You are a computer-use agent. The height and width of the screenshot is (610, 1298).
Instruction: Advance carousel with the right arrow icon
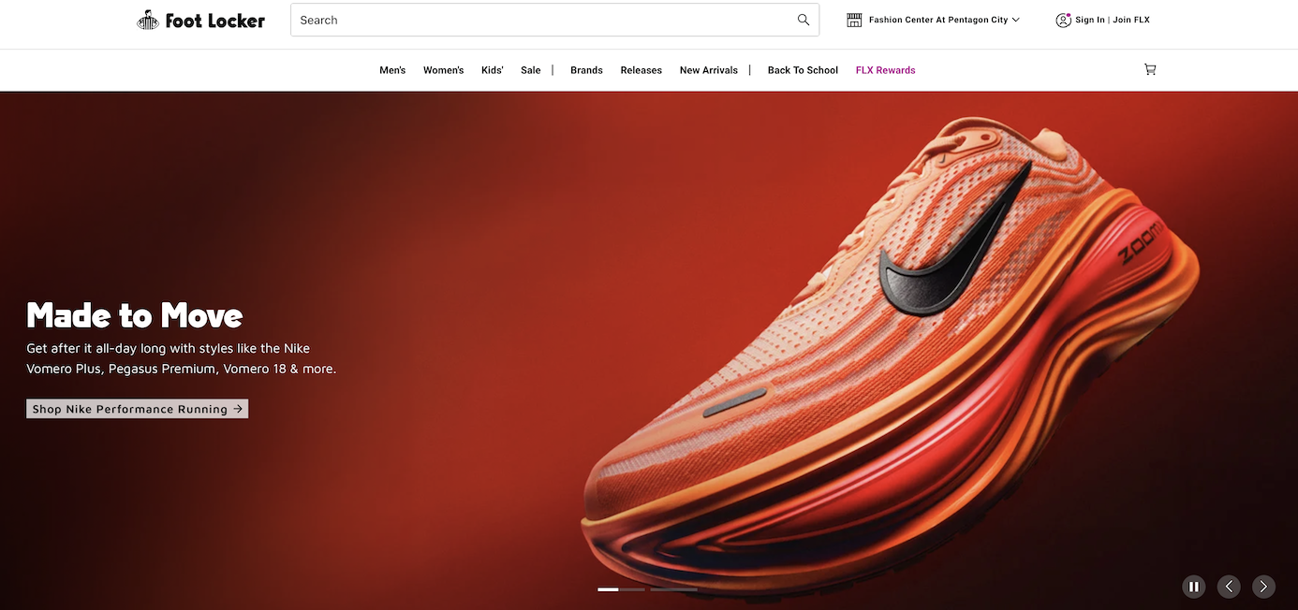(x=1263, y=586)
